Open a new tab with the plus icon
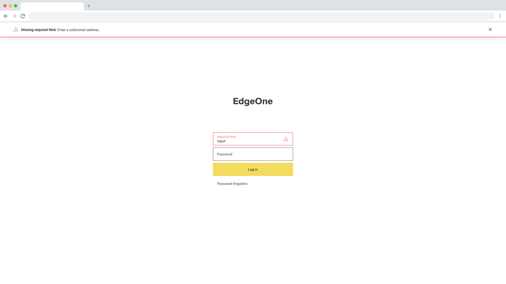The height and width of the screenshot is (284, 506). click(x=89, y=6)
